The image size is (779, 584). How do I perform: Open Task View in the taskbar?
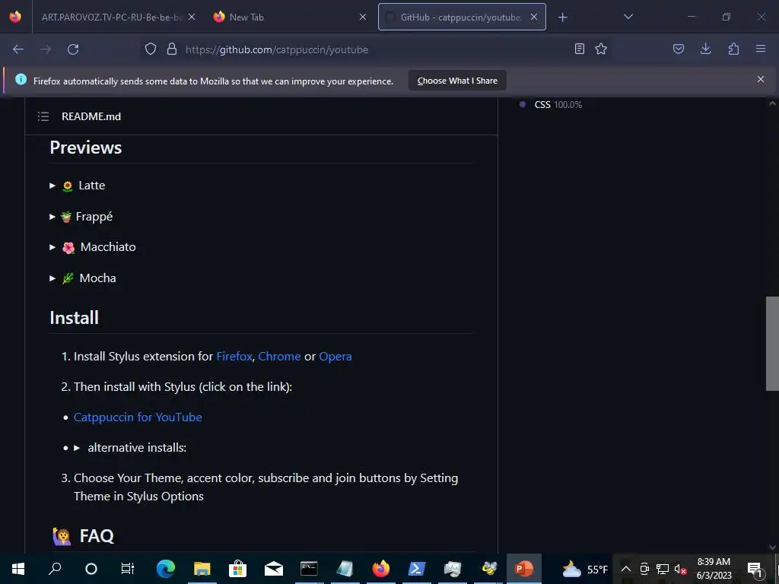(x=128, y=569)
